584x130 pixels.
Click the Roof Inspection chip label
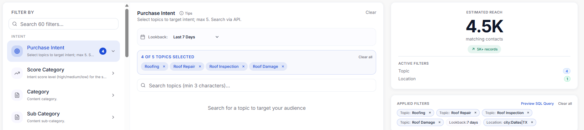224,66
